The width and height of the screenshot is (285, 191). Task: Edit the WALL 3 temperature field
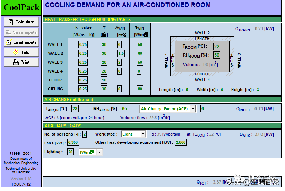[104, 62]
